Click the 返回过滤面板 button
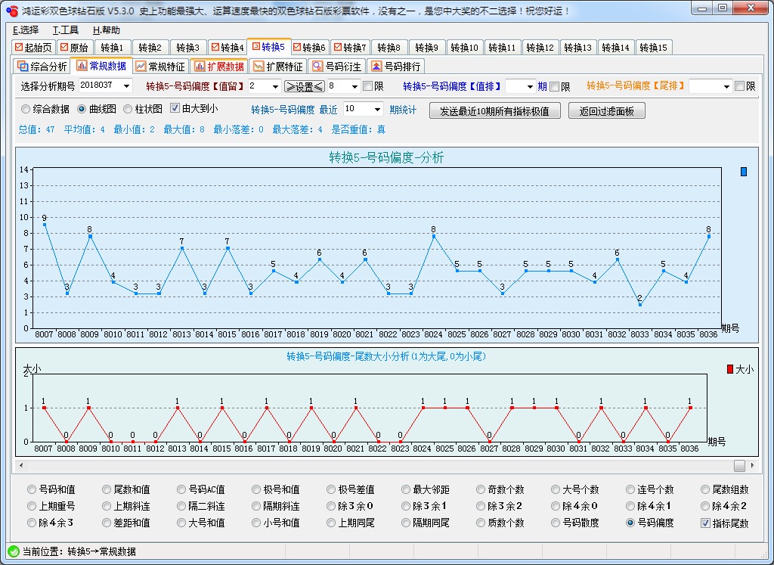This screenshot has width=774, height=565. [606, 111]
